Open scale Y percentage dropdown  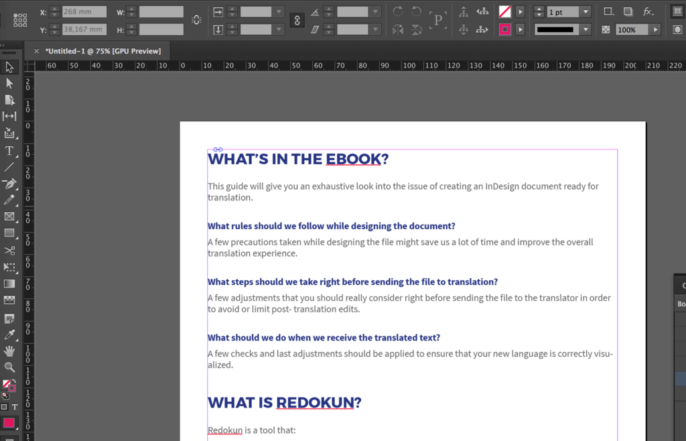pyautogui.click(x=279, y=29)
